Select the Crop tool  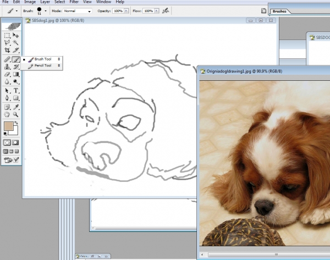(7, 50)
